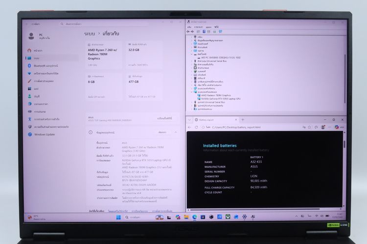Image resolution: width=367 pixels, height=244 pixels.
Task: Collapse the disk drives node in Device Manager
Action: [192, 54]
